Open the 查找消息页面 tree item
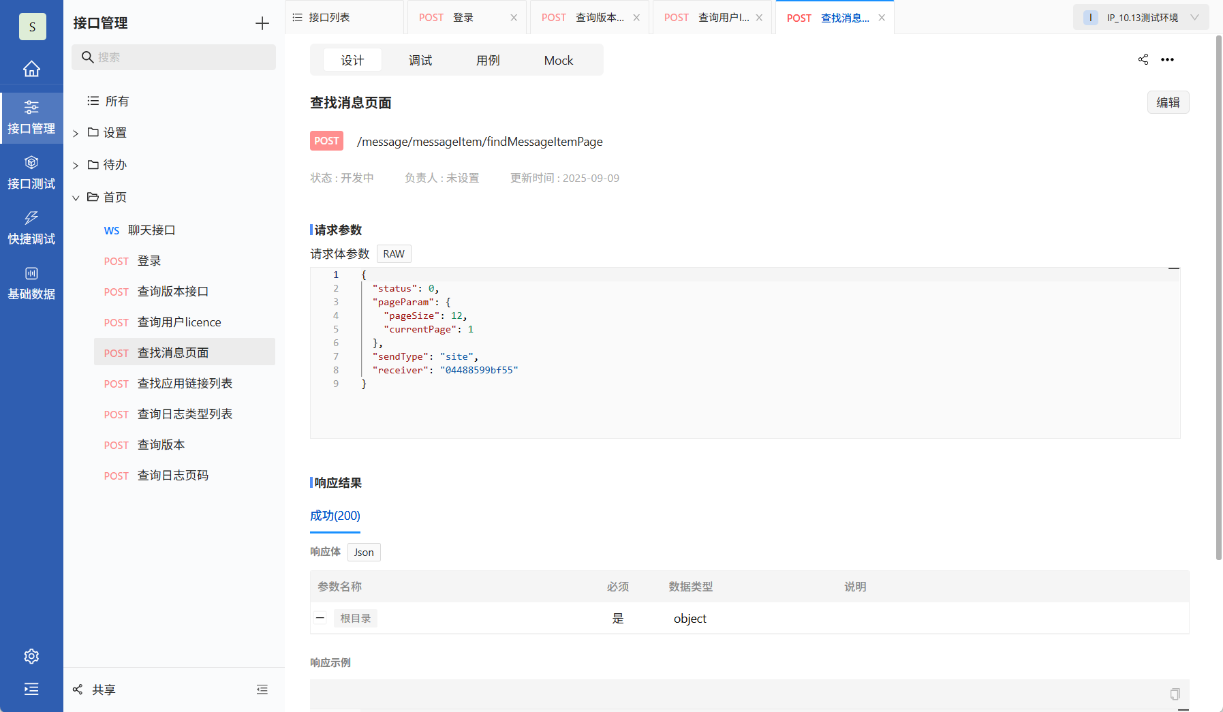1223x712 pixels. point(185,352)
